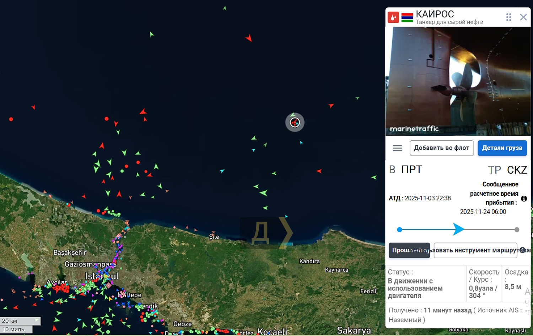Screen dimensions: 533x336
Task: Close the КАЙРОС vessel info panel
Action: [x=523, y=17]
